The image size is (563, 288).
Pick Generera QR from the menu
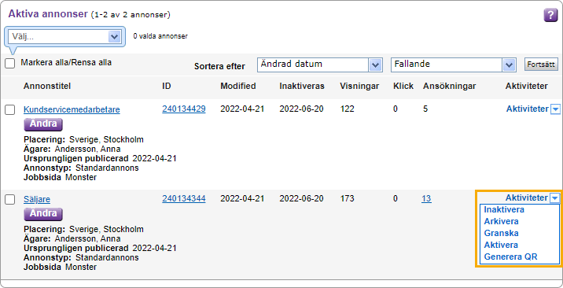tap(510, 257)
